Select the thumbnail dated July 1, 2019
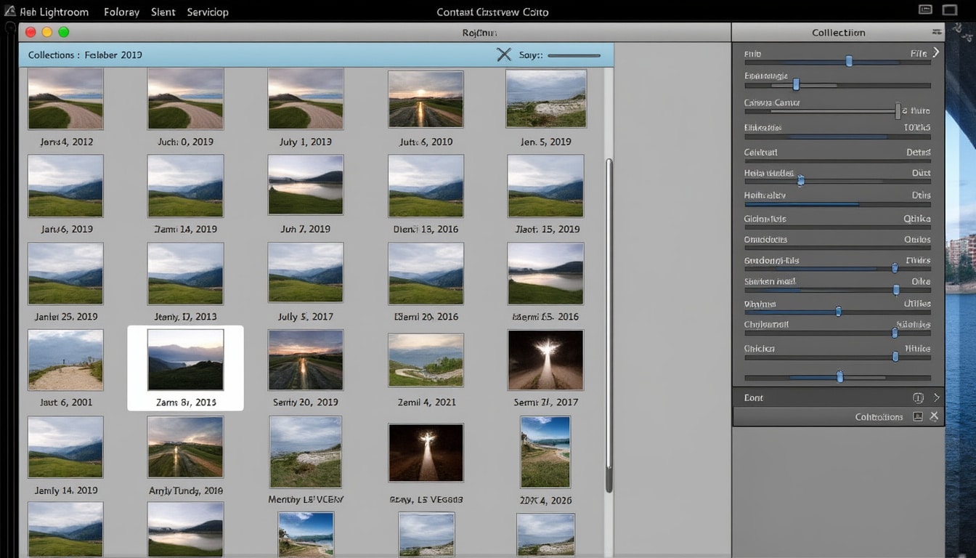This screenshot has width=976, height=558. click(x=306, y=100)
